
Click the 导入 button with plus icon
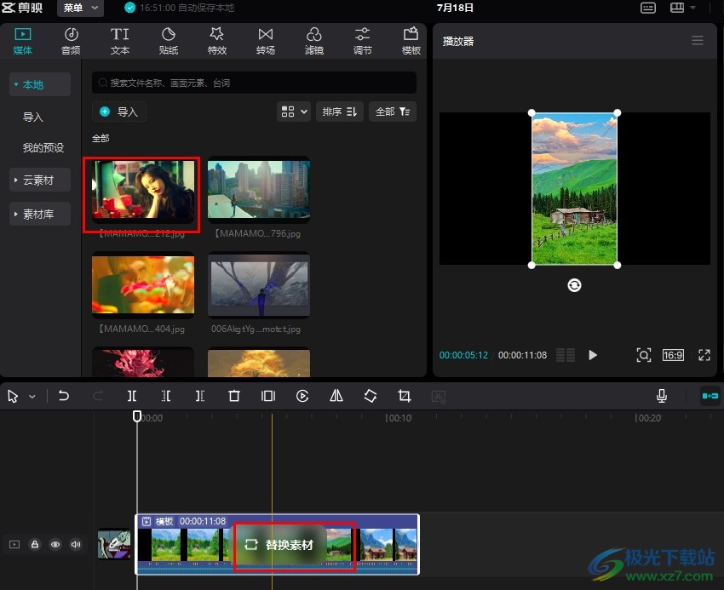(x=119, y=112)
